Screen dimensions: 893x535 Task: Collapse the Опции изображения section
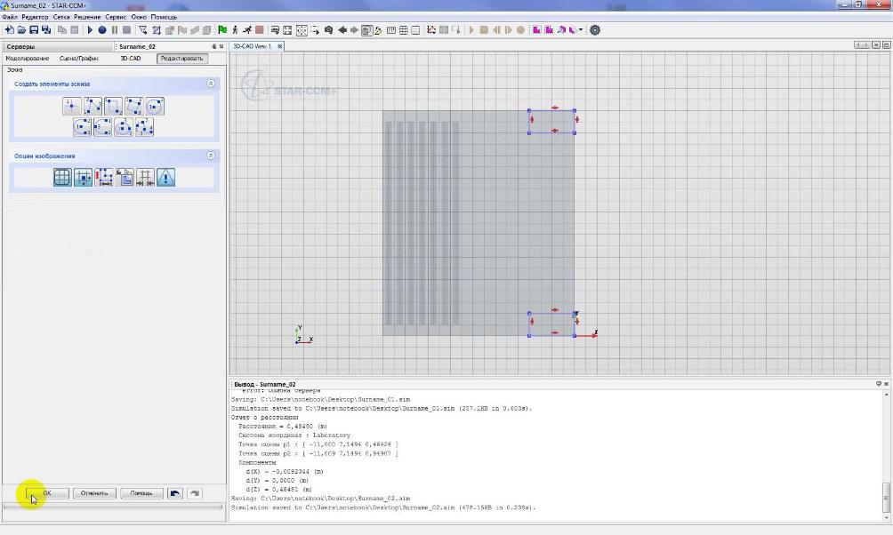pyautogui.click(x=211, y=156)
